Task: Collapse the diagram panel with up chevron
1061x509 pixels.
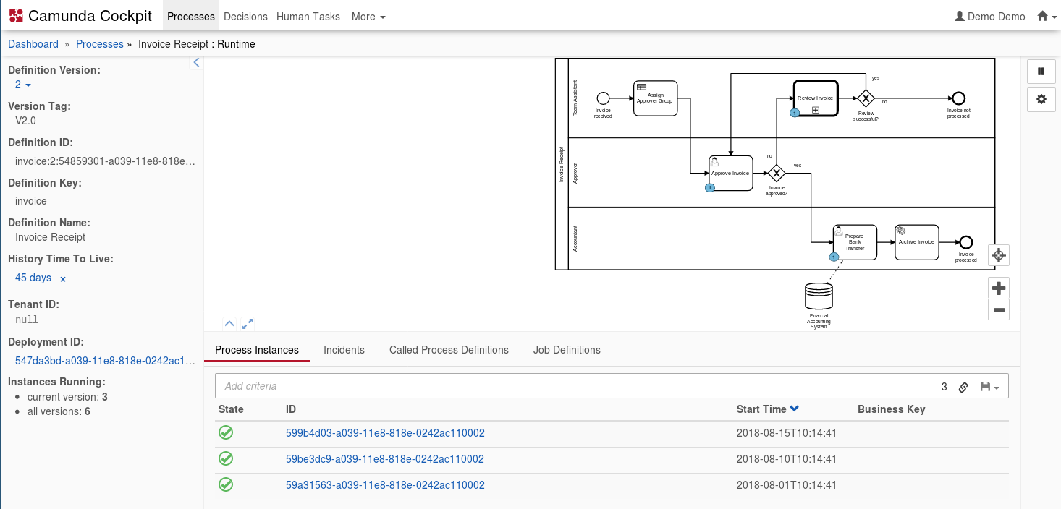Action: click(x=229, y=323)
